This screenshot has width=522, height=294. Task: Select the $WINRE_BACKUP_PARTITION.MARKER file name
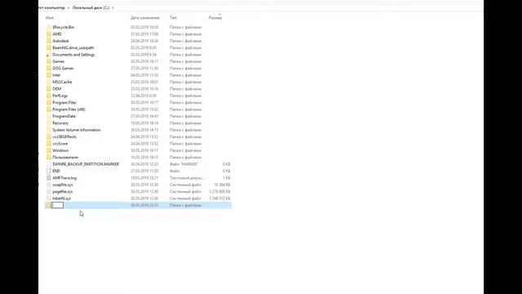[86, 164]
